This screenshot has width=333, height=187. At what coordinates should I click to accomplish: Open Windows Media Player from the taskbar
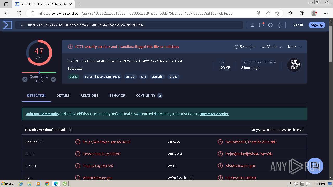coord(38,184)
